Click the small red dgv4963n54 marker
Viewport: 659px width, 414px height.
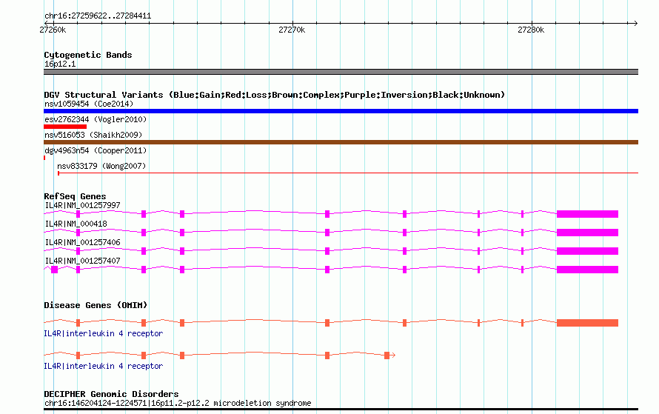pyautogui.click(x=44, y=158)
